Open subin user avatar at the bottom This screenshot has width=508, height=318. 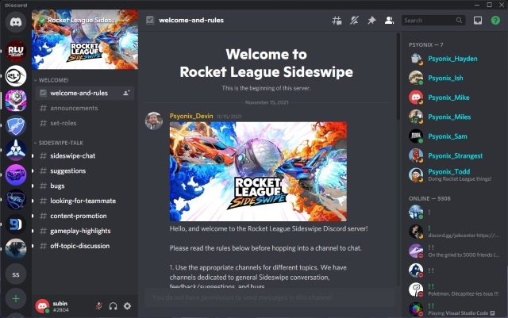42,306
